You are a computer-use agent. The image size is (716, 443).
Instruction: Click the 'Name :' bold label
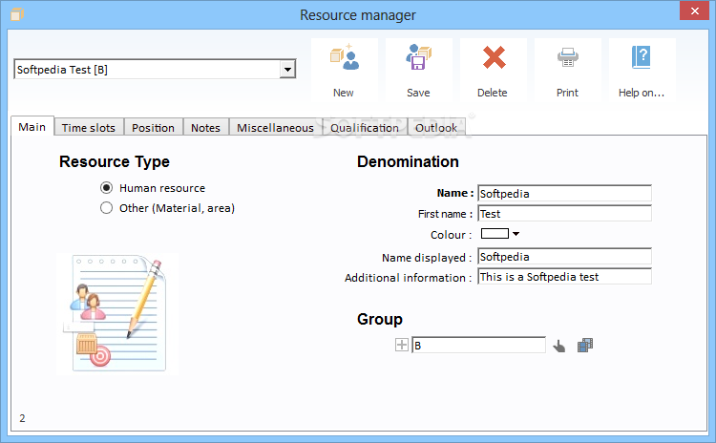[455, 193]
